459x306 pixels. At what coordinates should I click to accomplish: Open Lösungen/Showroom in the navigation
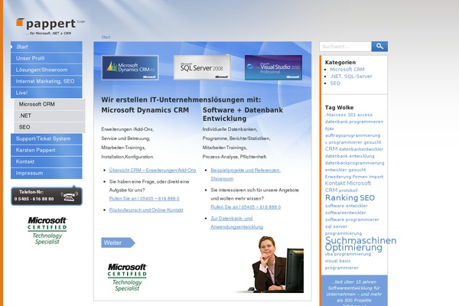(x=47, y=70)
